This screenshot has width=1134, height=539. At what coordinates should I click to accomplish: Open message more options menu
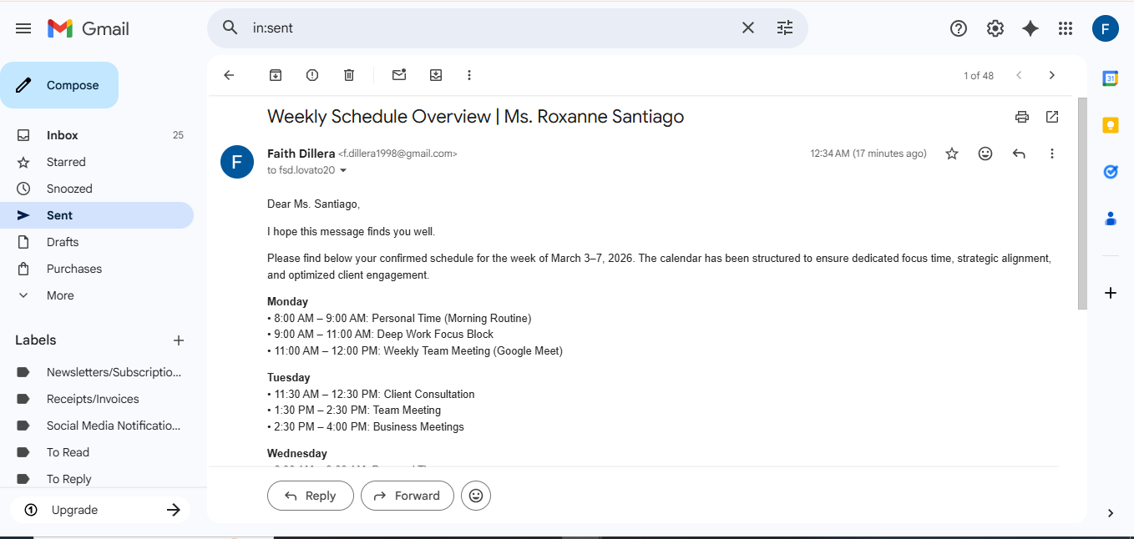(1052, 154)
